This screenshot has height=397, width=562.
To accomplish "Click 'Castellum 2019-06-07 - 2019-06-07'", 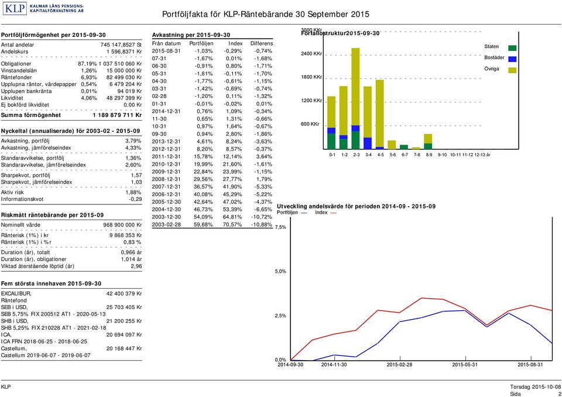I will 46,355.
